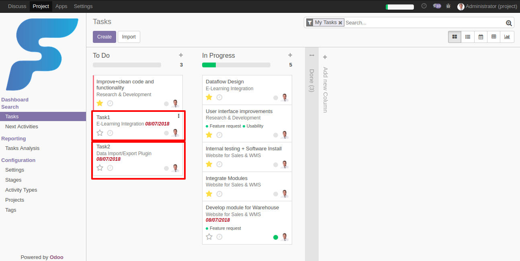Screen dimensions: 520x261
Task: Add a task in To Do column
Action: coord(181,55)
